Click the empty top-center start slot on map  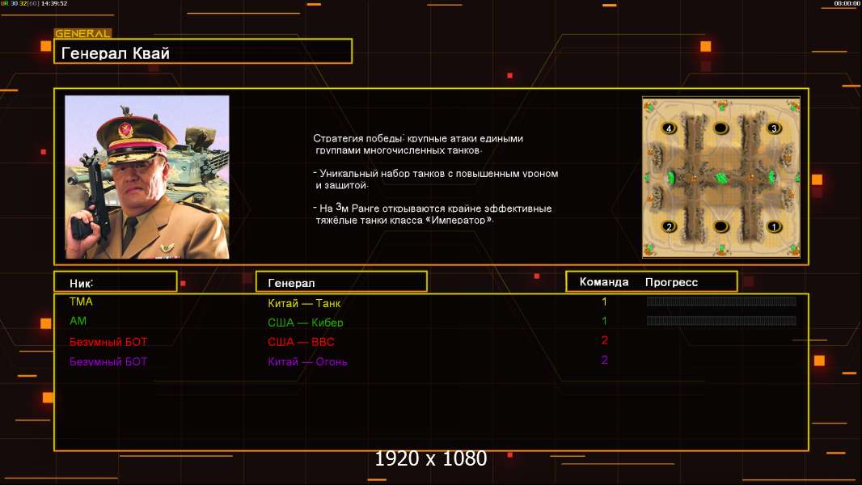720,129
